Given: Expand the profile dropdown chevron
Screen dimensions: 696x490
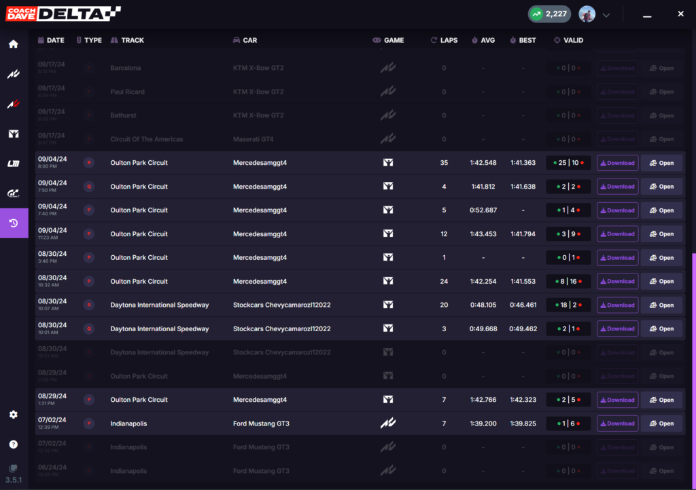Looking at the screenshot, I should 606,15.
